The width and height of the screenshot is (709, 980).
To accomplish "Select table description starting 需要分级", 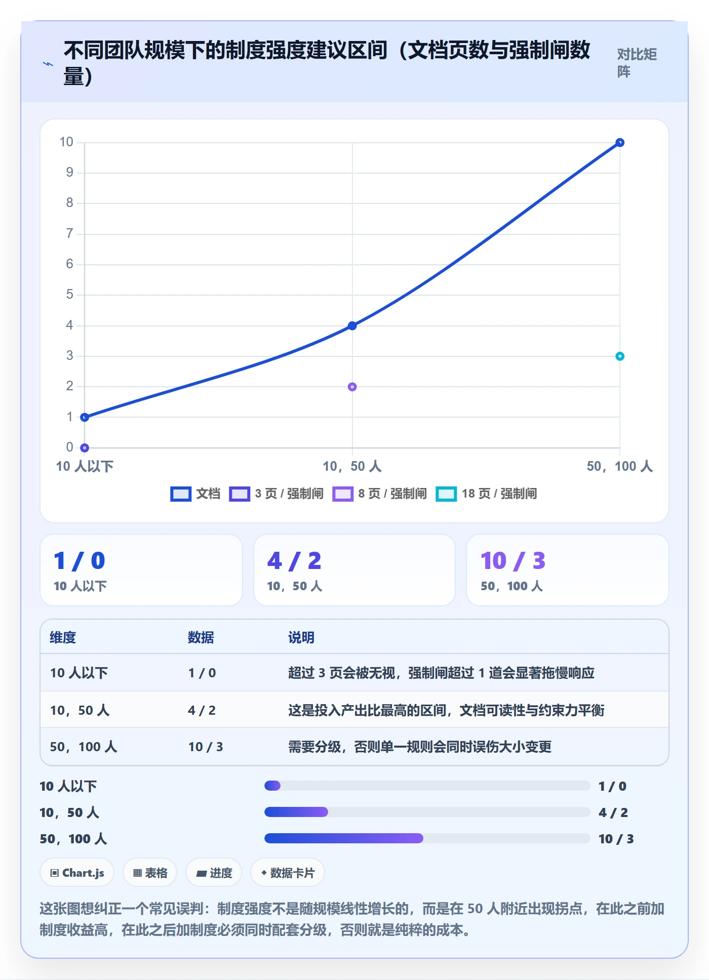I will [420, 747].
